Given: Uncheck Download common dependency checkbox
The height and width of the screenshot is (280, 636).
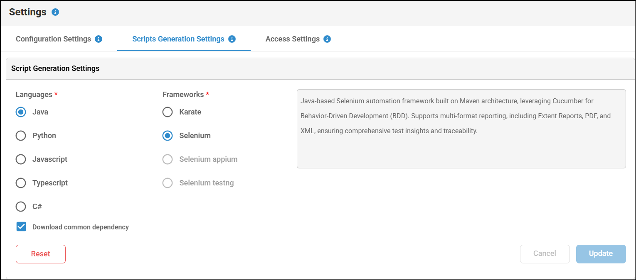Looking at the screenshot, I should pyautogui.click(x=21, y=227).
